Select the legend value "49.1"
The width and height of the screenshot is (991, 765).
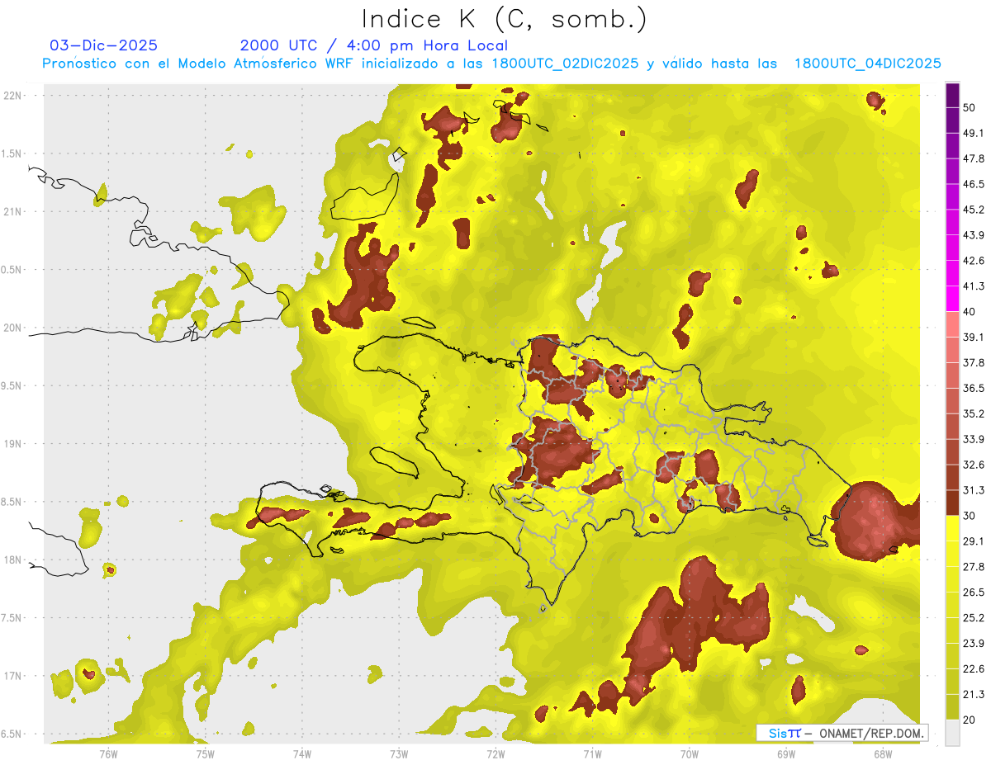974,132
